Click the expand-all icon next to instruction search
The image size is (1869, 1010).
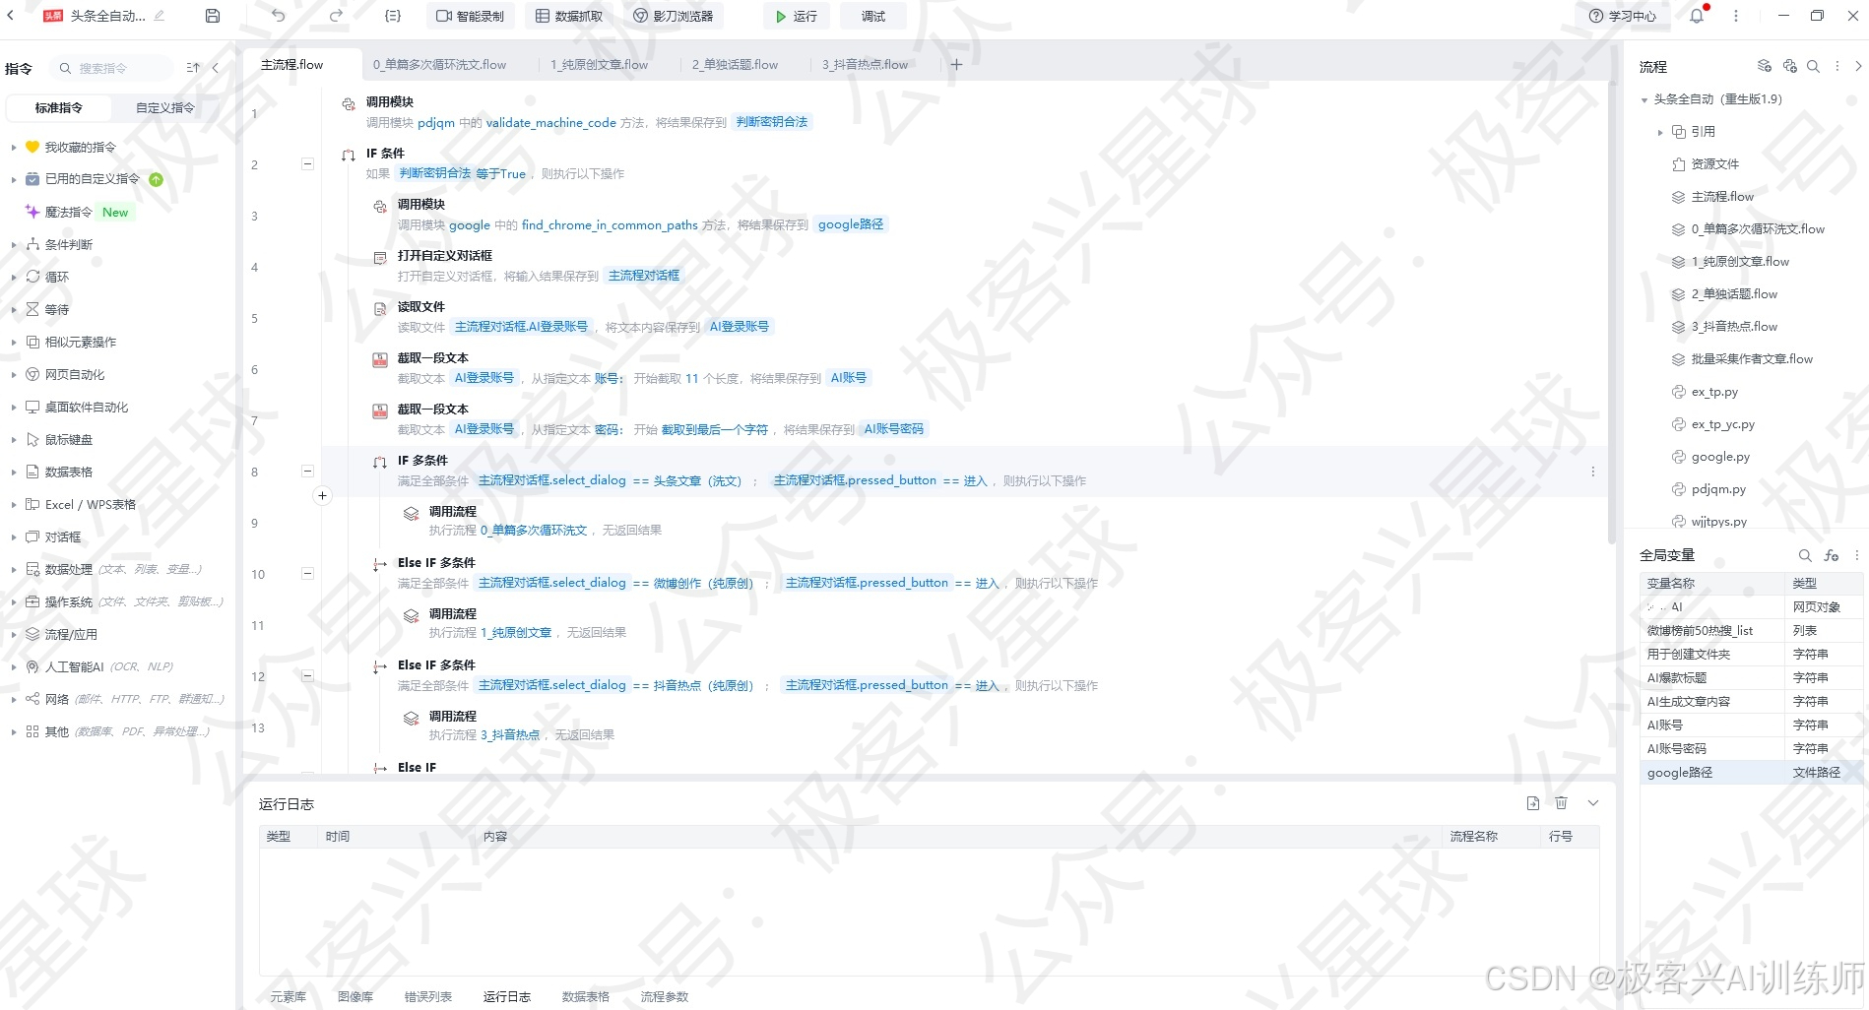click(193, 68)
